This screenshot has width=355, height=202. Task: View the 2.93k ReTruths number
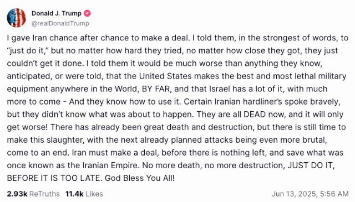[x=17, y=194]
